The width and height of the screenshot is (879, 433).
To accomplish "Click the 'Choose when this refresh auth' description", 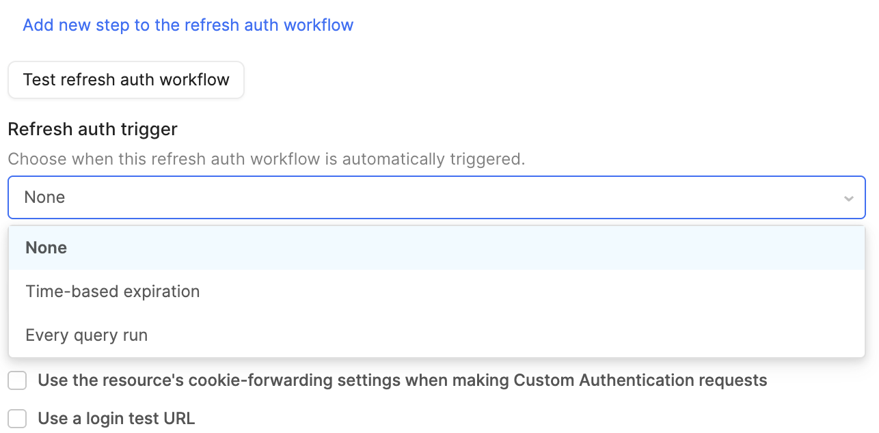I will click(266, 159).
